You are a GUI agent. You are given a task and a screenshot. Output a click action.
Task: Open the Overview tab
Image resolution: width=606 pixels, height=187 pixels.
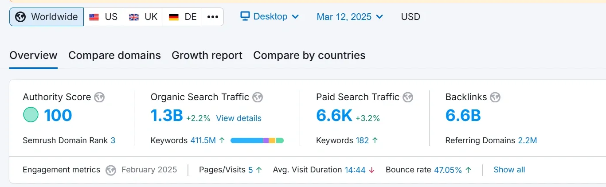pyautogui.click(x=33, y=55)
